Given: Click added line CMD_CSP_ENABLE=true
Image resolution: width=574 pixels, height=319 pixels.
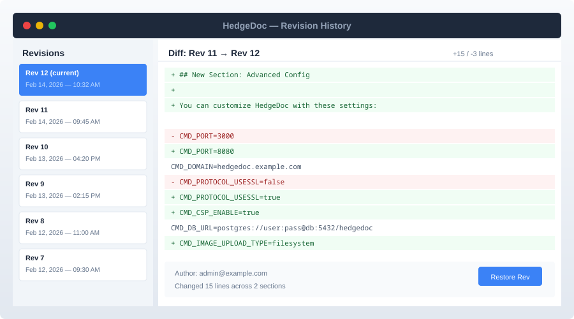Looking at the screenshot, I should (360, 213).
